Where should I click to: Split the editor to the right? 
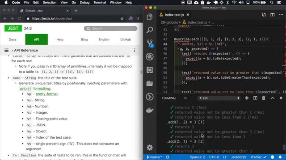tap(272, 15)
